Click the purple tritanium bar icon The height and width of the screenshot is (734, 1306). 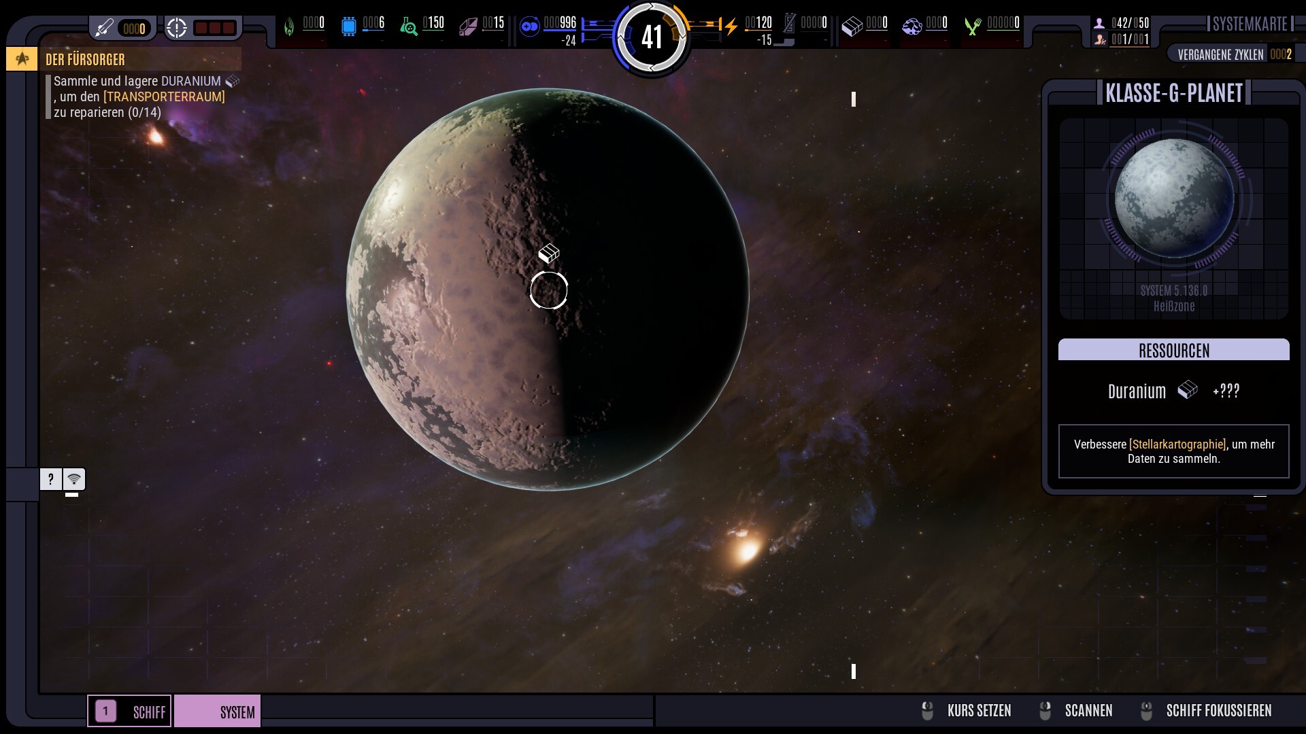point(468,27)
